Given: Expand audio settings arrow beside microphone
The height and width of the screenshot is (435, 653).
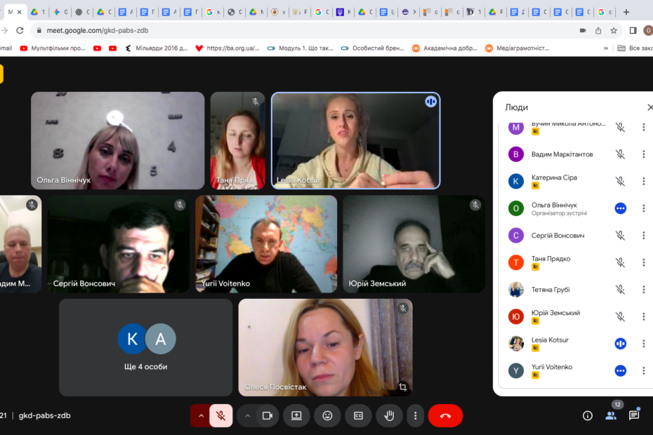Looking at the screenshot, I should (201, 415).
